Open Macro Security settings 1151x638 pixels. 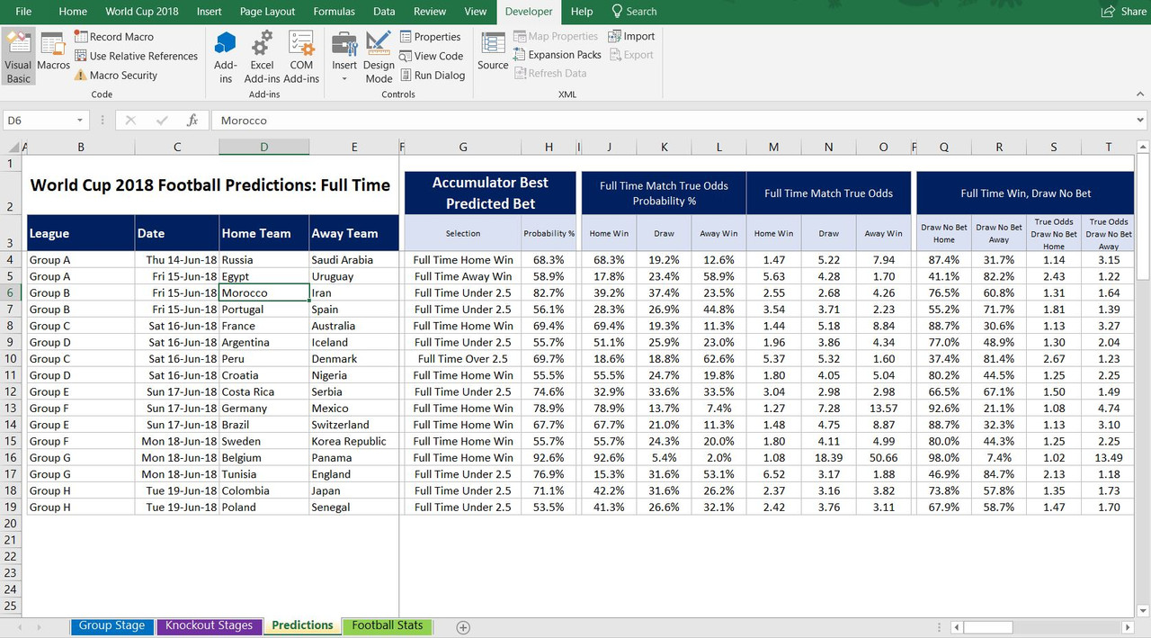coord(116,76)
